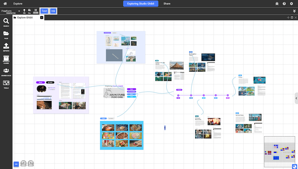The width and height of the screenshot is (298, 169).
Task: Open the Recently Closed sidebar icon
Action: click(6, 60)
